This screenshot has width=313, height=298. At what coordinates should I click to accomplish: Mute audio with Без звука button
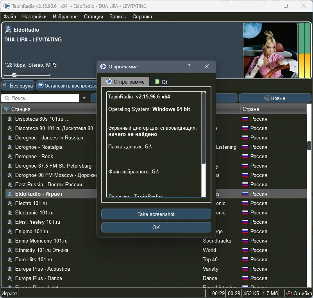tap(18, 86)
